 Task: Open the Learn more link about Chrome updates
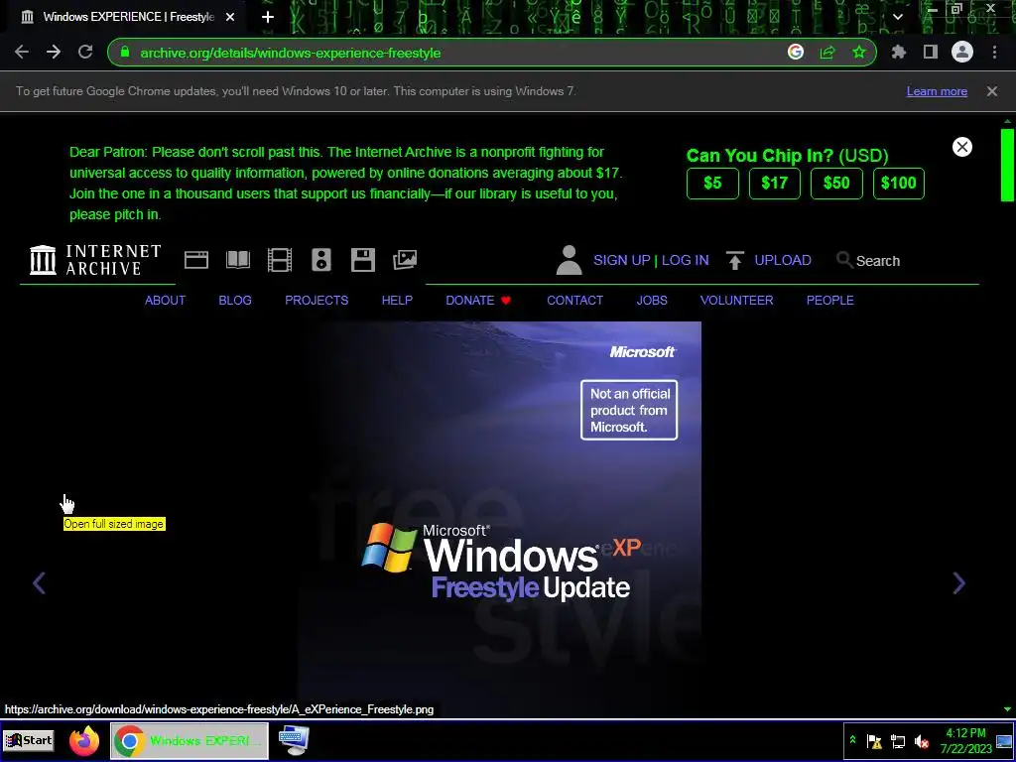click(937, 91)
